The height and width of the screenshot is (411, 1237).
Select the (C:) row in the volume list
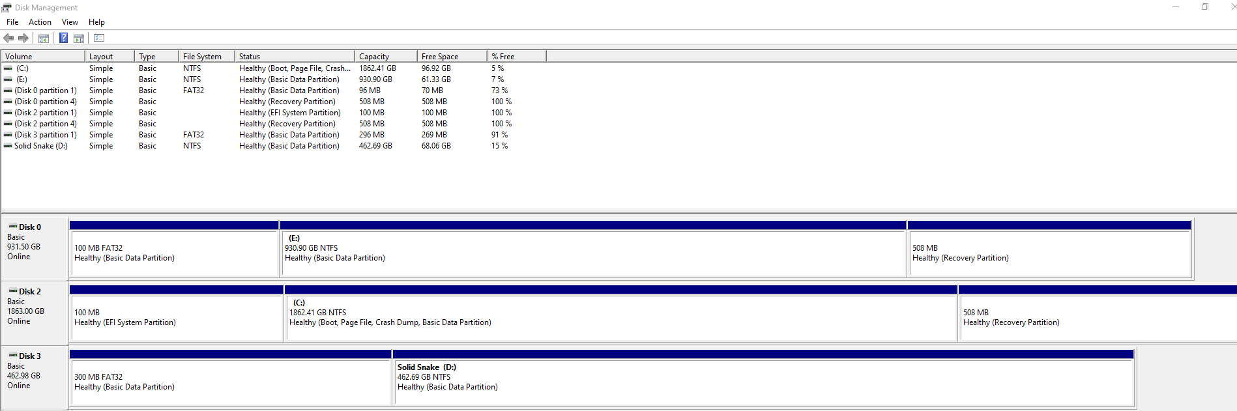[274, 68]
